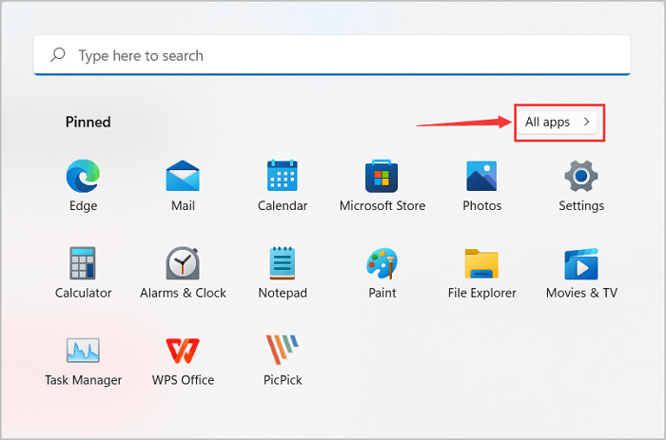Launch WPS Office app
Viewport: 666px width, 440px height.
coord(183,351)
